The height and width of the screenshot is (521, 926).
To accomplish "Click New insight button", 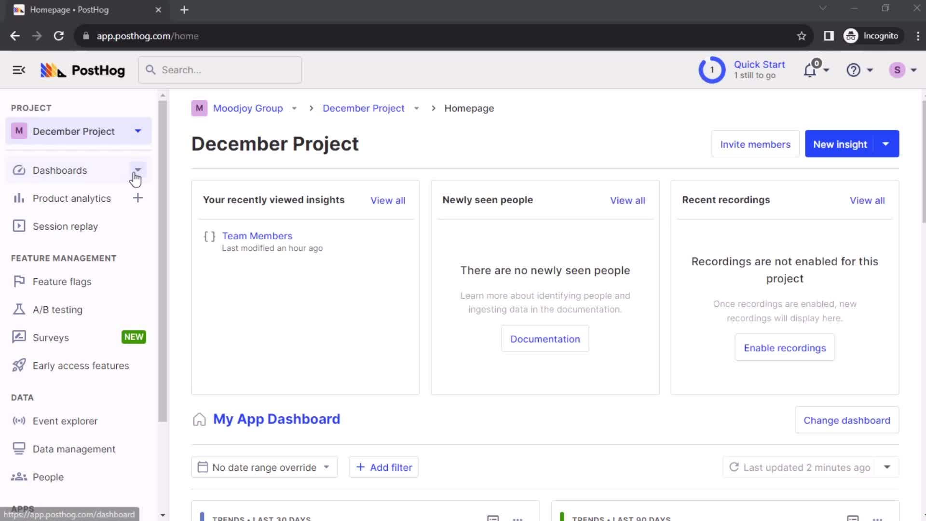I will [840, 144].
